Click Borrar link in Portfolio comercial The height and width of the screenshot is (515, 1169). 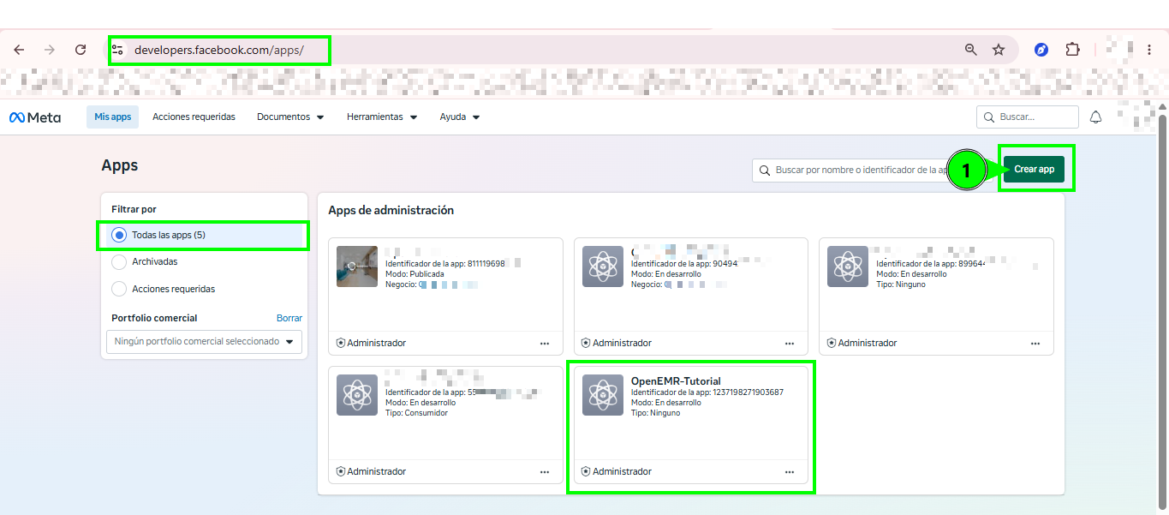[289, 319]
